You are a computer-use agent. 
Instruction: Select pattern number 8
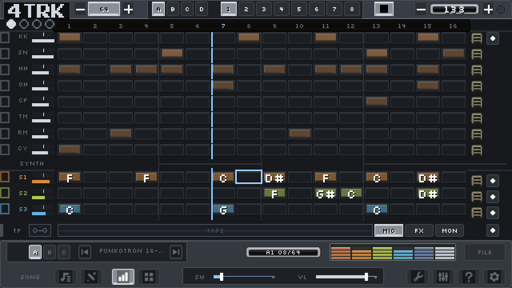point(352,9)
